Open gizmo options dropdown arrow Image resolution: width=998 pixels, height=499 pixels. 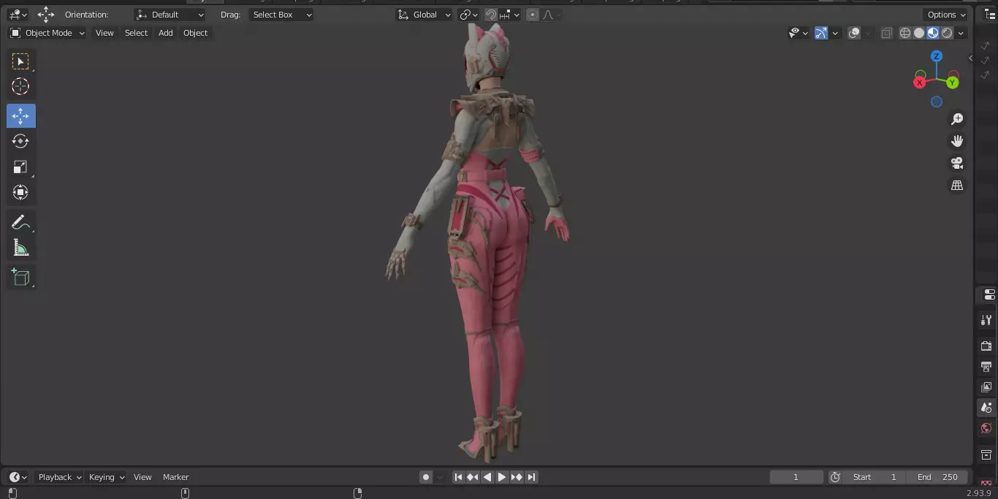(x=834, y=33)
